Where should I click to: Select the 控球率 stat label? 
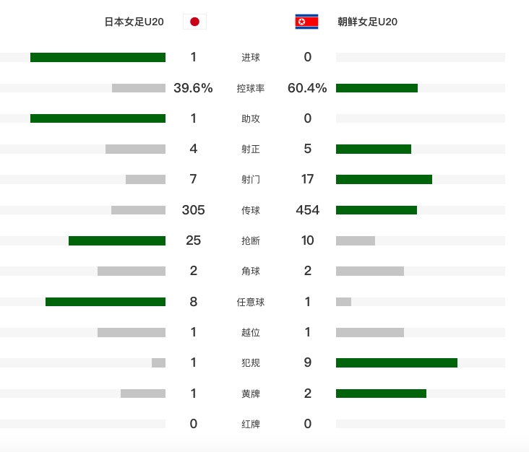pos(251,89)
